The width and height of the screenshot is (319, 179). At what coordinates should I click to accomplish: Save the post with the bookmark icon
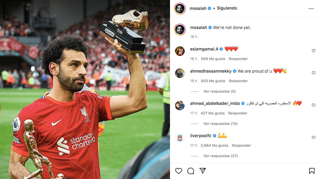click(312, 171)
